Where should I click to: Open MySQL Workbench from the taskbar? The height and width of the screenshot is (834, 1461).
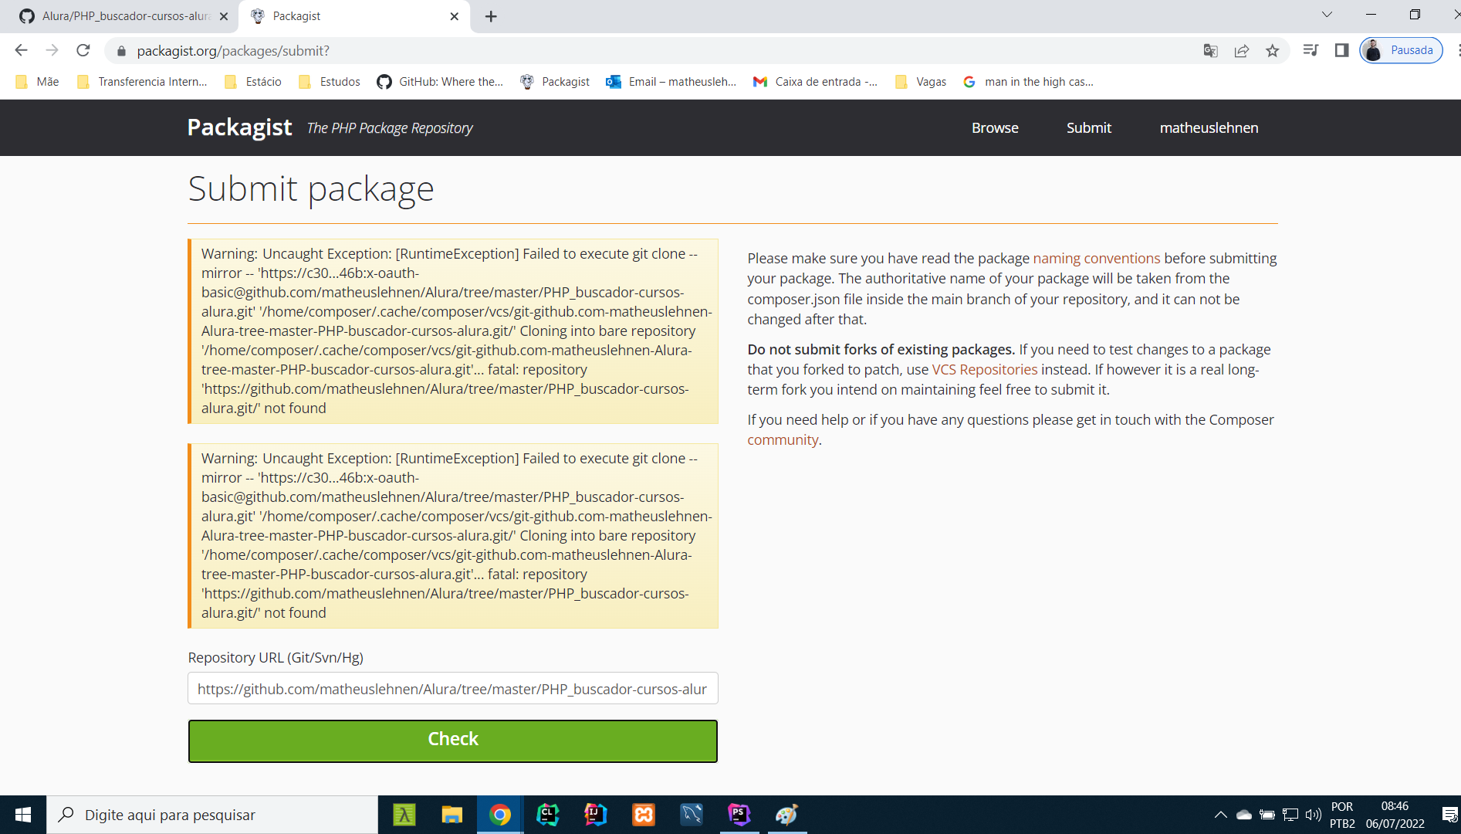click(x=692, y=815)
